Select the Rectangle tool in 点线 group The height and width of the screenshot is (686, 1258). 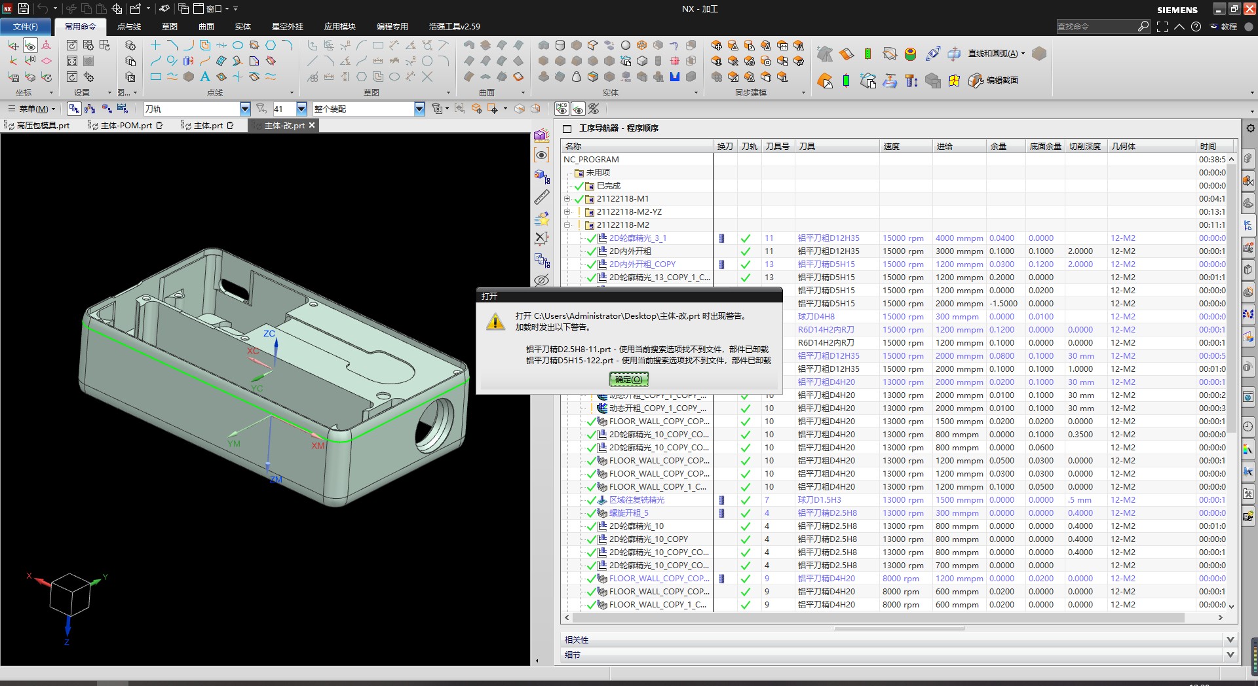click(x=155, y=77)
